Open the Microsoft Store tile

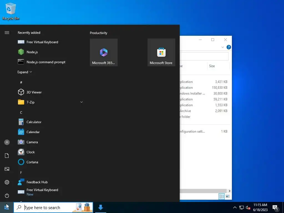pos(161,52)
